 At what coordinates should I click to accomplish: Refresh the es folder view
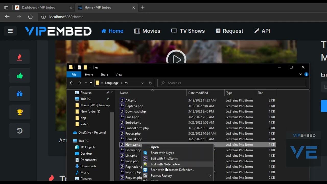click(x=150, y=83)
